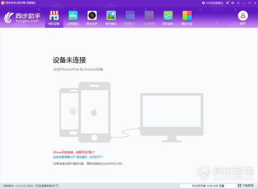Click the 6.49 MB 流量 saved traffic text
This screenshot has width=258, height=189.
[208, 186]
